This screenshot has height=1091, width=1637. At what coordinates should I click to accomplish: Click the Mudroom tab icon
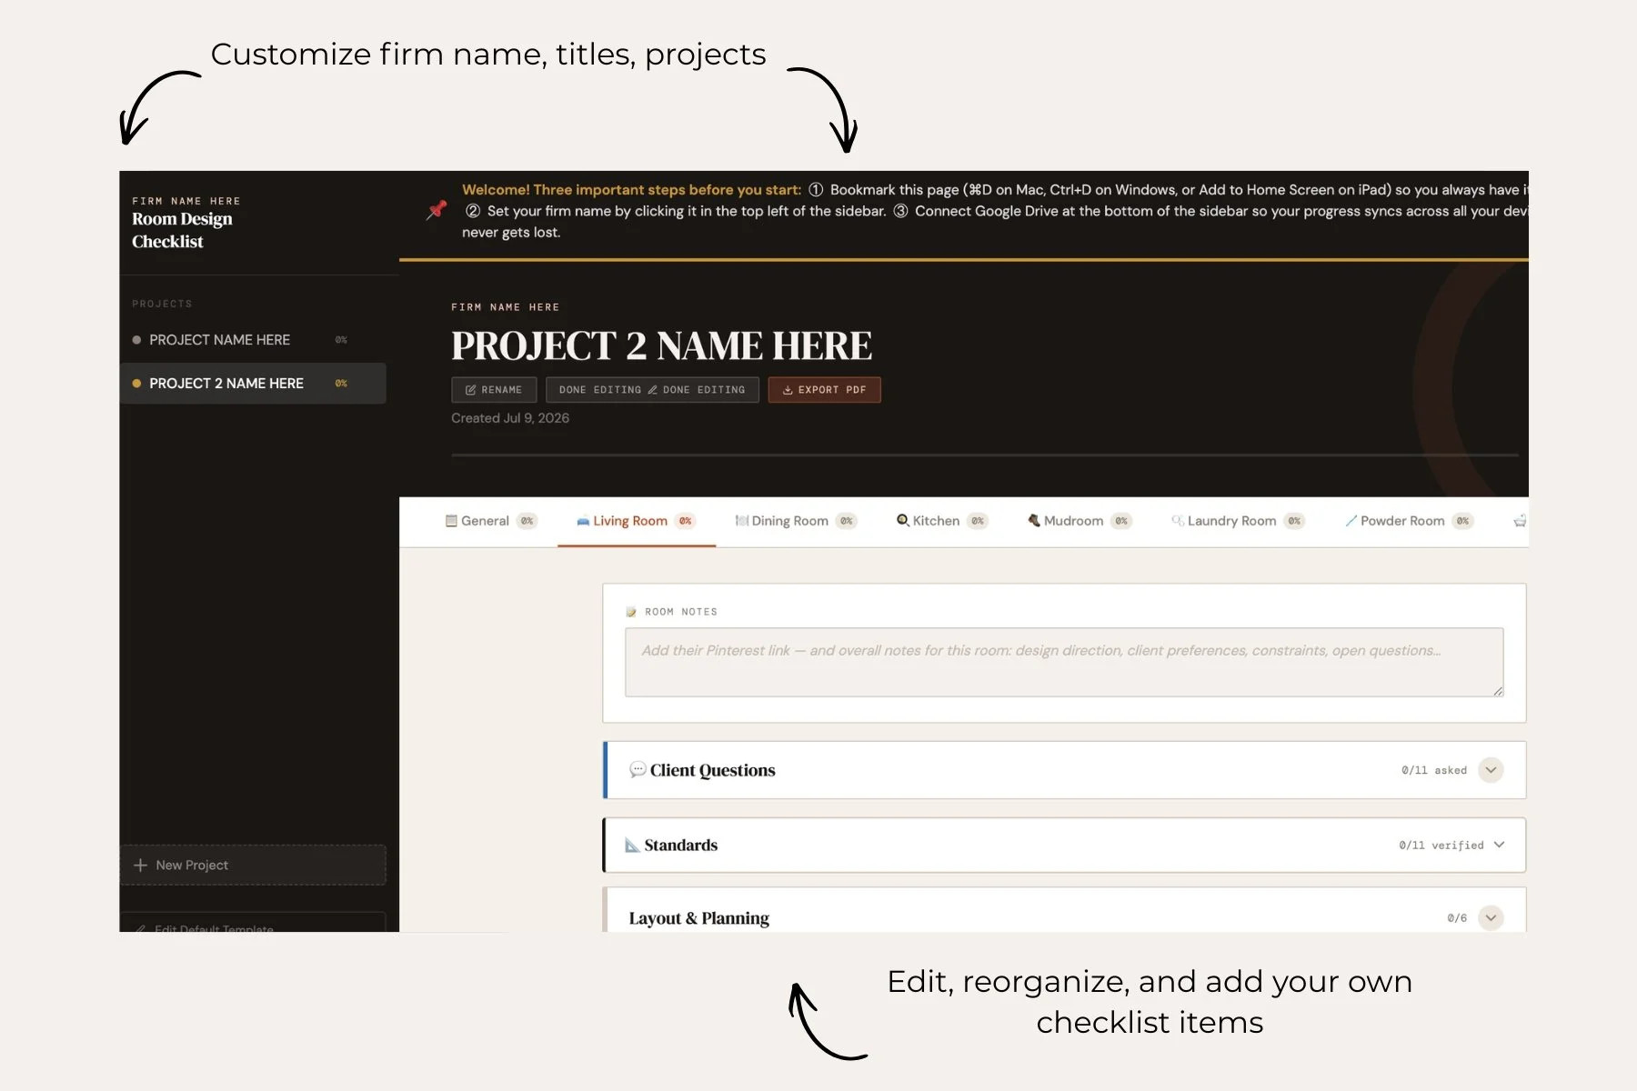coord(1034,520)
